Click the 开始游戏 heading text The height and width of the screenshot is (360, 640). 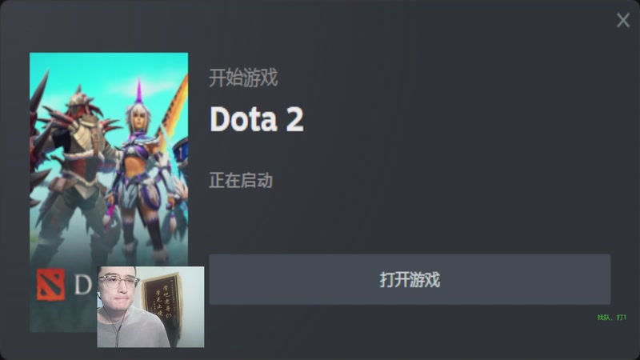(x=243, y=78)
